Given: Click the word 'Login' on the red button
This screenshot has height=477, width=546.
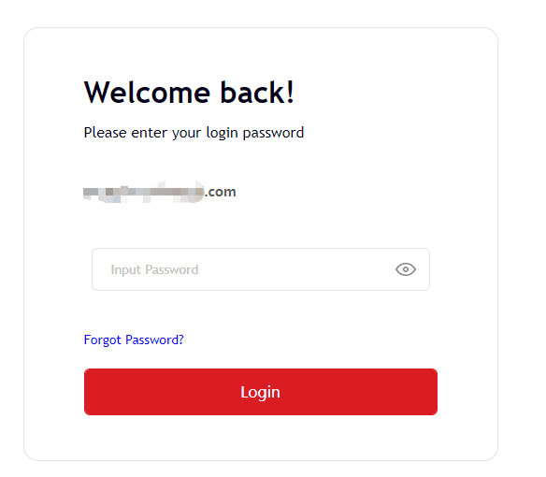Looking at the screenshot, I should (x=260, y=392).
